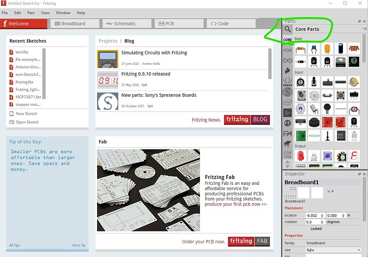Open the Help menu
This screenshot has width=368, height=257.
(81, 13)
